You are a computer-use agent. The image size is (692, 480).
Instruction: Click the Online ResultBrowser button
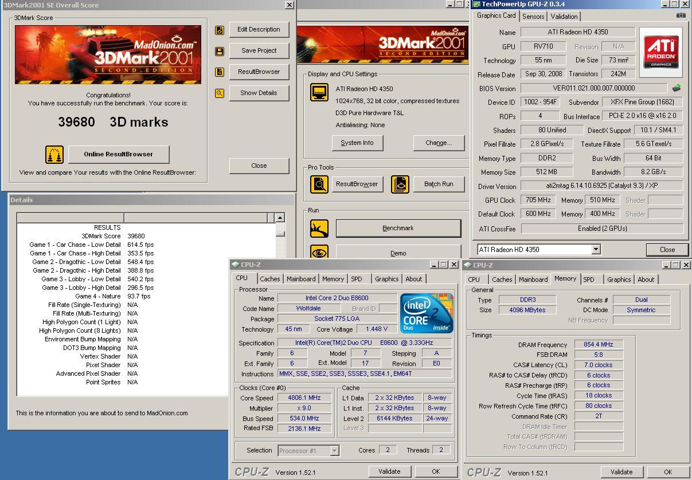[119, 155]
